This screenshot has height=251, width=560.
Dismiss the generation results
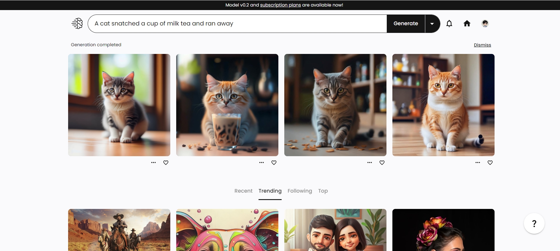[482, 45]
